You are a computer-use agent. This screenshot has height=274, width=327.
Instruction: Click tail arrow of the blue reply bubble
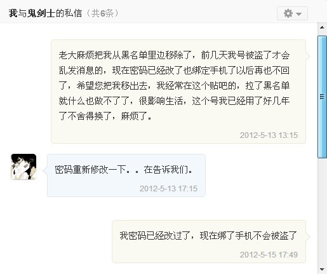pyautogui.click(x=45, y=170)
